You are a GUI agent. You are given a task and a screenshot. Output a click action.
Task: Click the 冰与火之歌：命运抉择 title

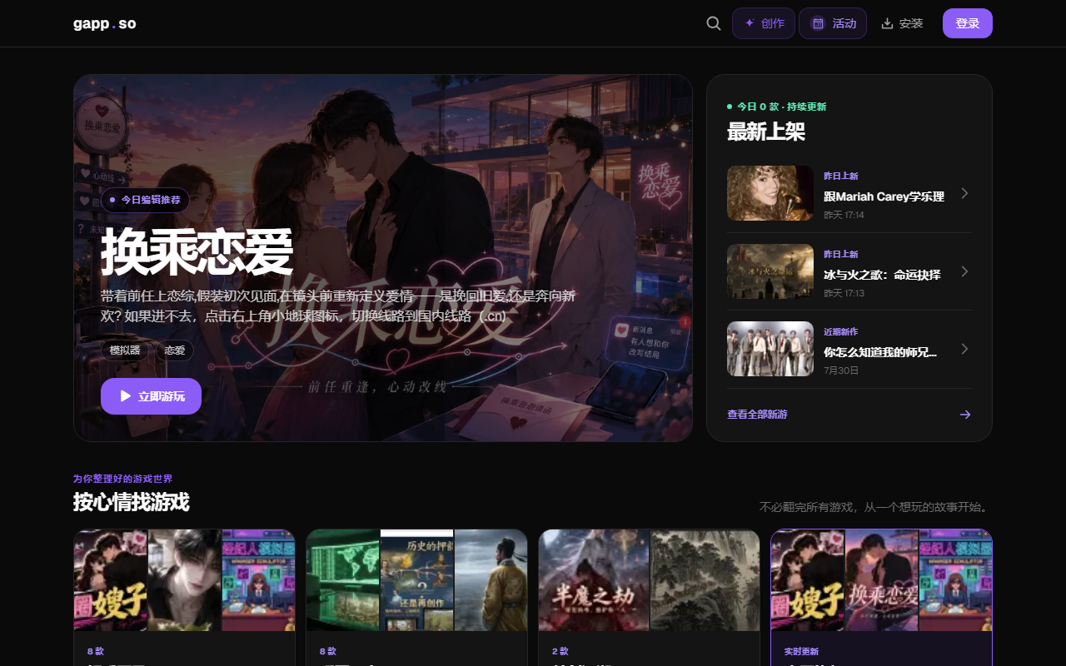pyautogui.click(x=882, y=275)
